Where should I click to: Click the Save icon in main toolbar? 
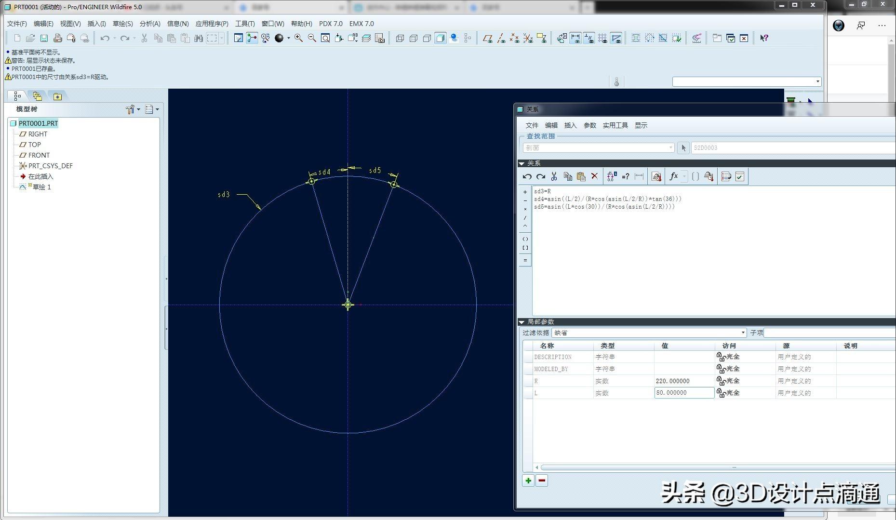click(x=44, y=38)
